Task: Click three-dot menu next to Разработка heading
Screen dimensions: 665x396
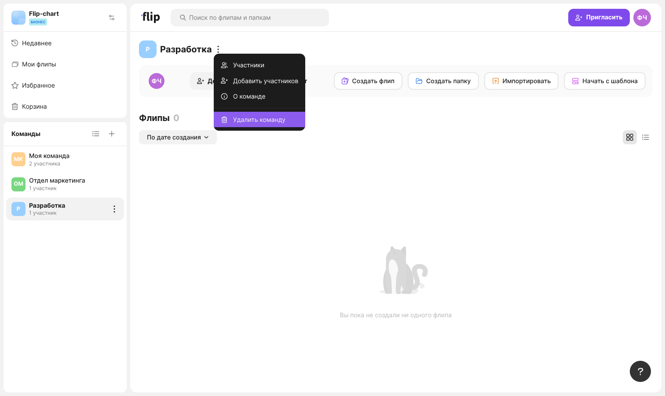Action: 218,49
